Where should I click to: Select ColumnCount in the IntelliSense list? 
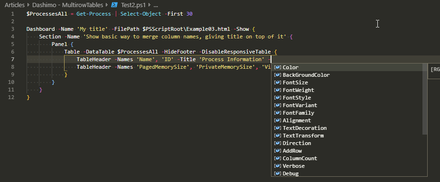click(349, 158)
